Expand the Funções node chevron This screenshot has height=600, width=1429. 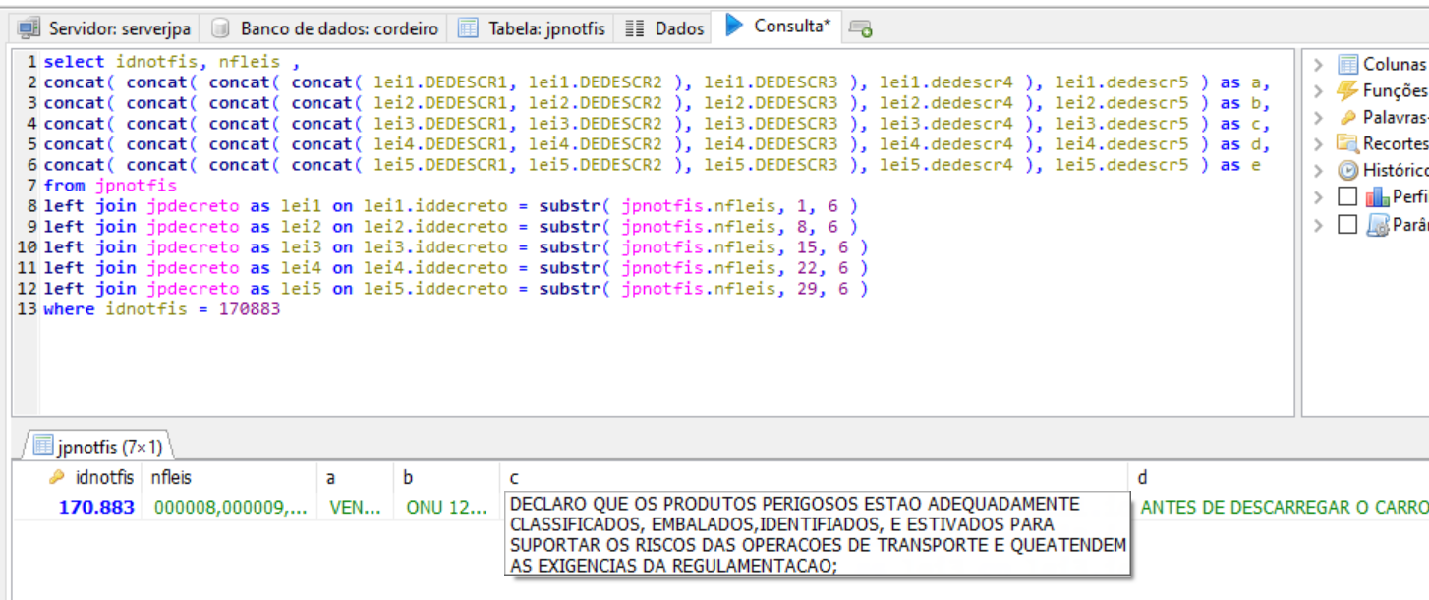(1319, 91)
